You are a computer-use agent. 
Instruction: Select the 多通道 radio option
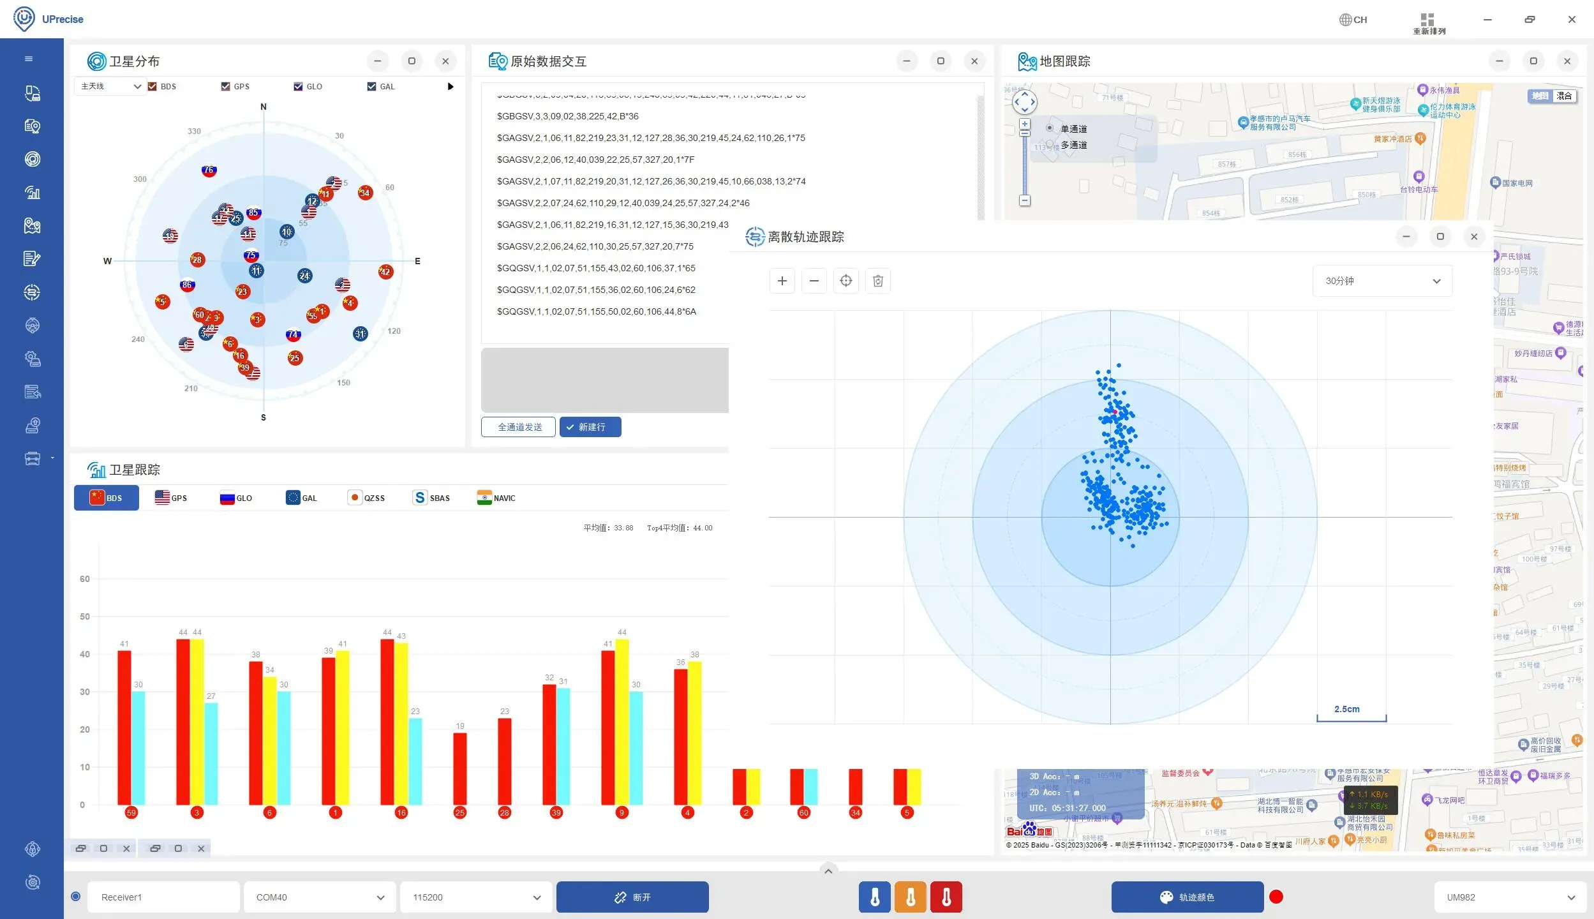coord(1050,145)
